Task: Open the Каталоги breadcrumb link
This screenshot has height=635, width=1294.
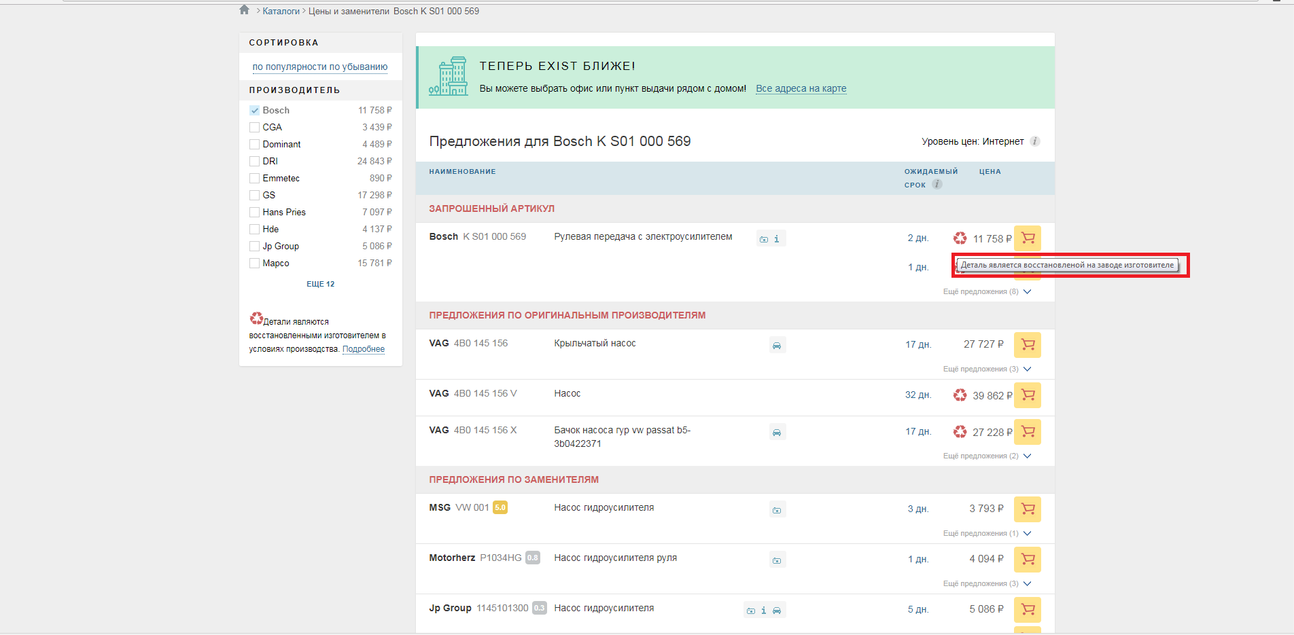Action: click(281, 11)
